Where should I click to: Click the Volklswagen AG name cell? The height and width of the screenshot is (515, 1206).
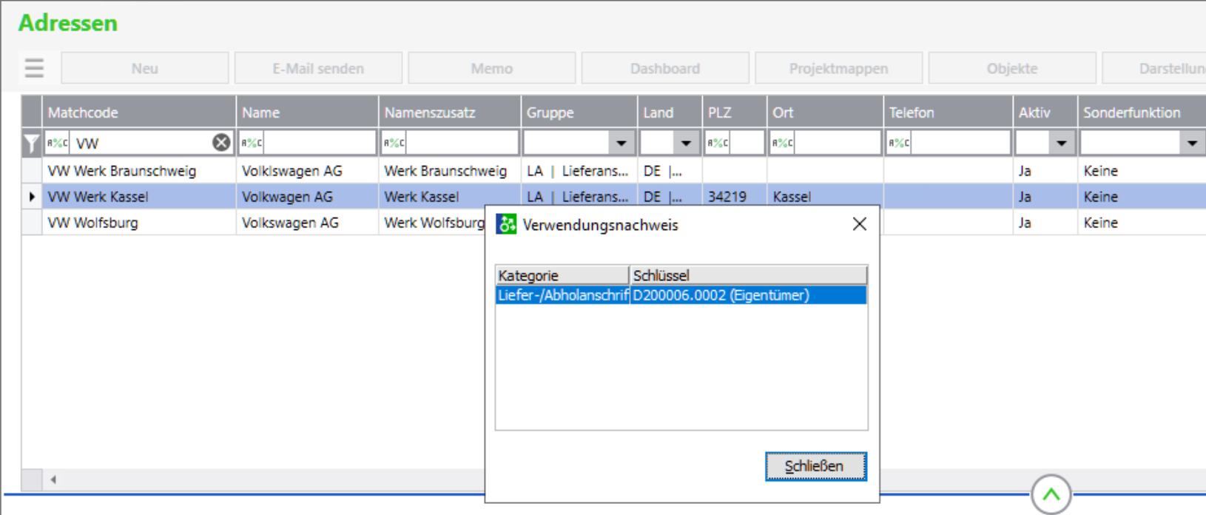pos(307,171)
